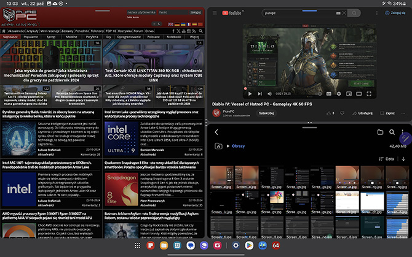Open the Settings app from the taskbar

(236, 245)
